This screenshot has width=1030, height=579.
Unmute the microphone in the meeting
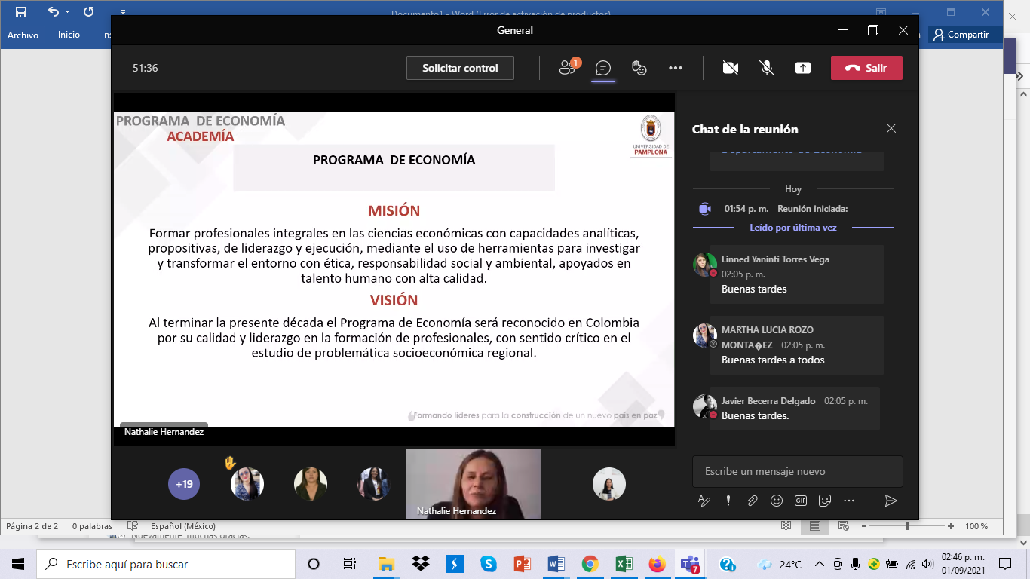point(767,68)
